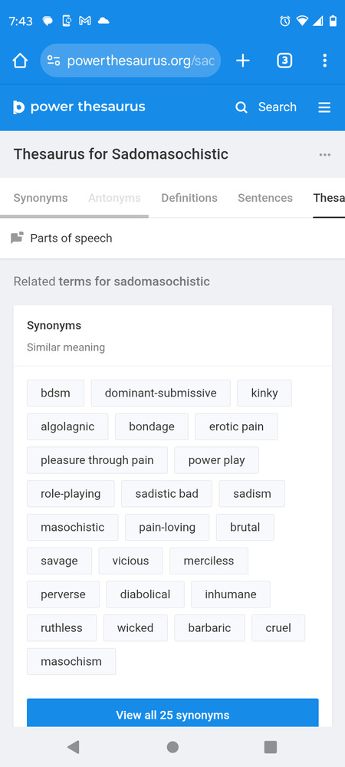The height and width of the screenshot is (767, 345).
Task: Tap the browser home icon
Action: (x=20, y=61)
